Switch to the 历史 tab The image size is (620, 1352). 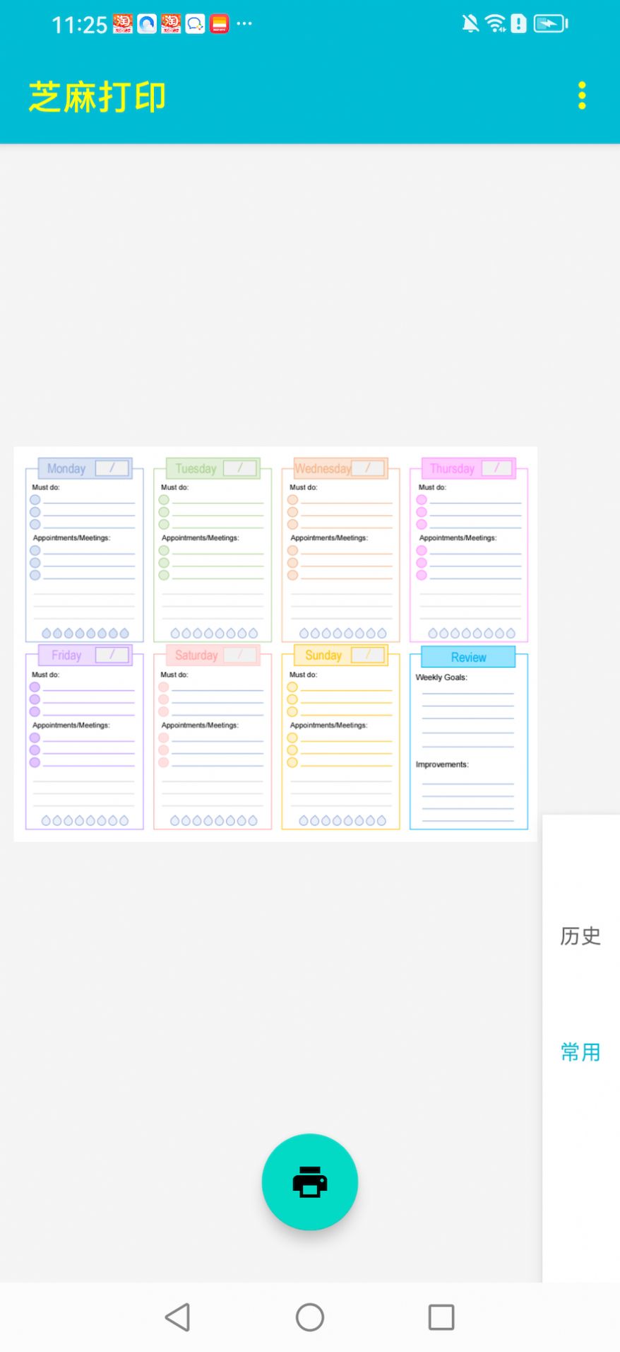pos(580,936)
